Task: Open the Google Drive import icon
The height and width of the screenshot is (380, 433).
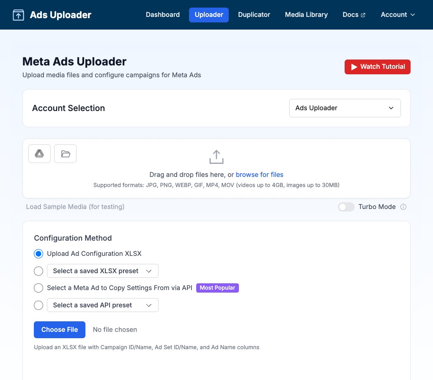Action: pos(39,154)
